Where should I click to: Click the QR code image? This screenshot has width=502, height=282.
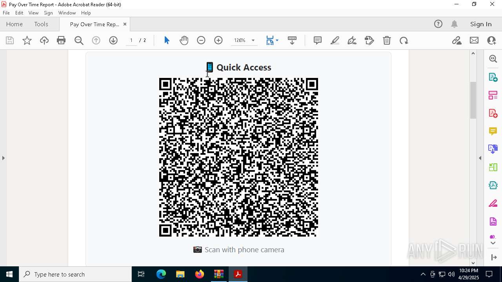coord(238,157)
